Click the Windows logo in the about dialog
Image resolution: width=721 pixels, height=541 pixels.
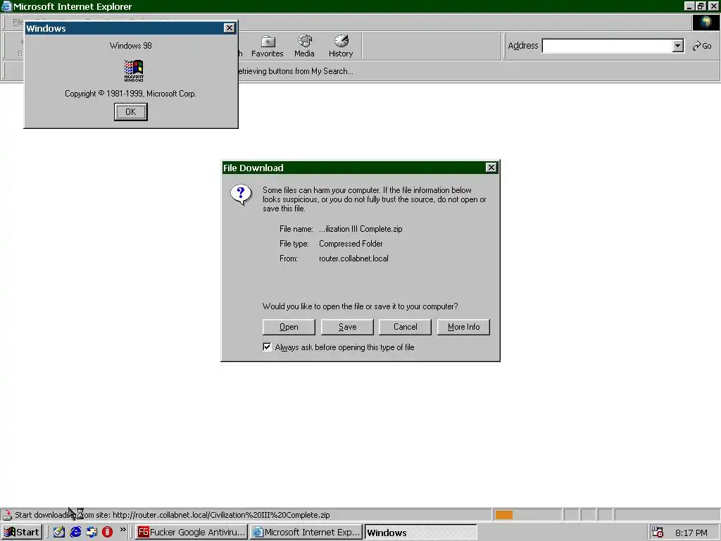click(x=134, y=70)
